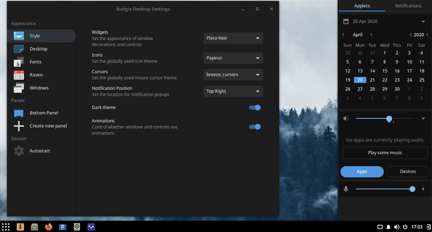Click the April month label
This screenshot has height=232, width=432.
pyautogui.click(x=357, y=35)
